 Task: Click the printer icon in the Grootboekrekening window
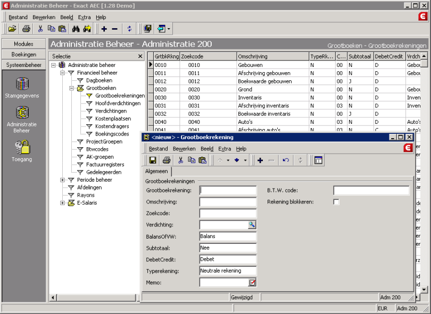[x=167, y=160]
